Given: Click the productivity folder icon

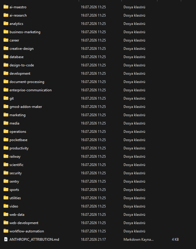Looking at the screenshot, I should [6, 148].
